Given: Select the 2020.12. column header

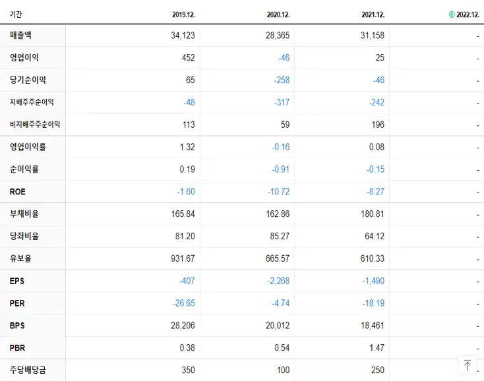Looking at the screenshot, I should tap(278, 15).
